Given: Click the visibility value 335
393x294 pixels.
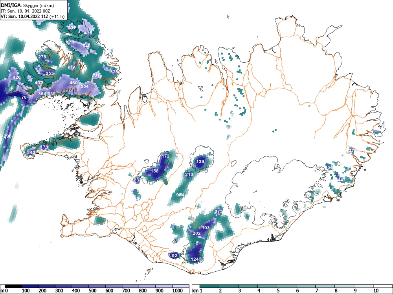Looking at the screenshot, I should (x=51, y=94).
